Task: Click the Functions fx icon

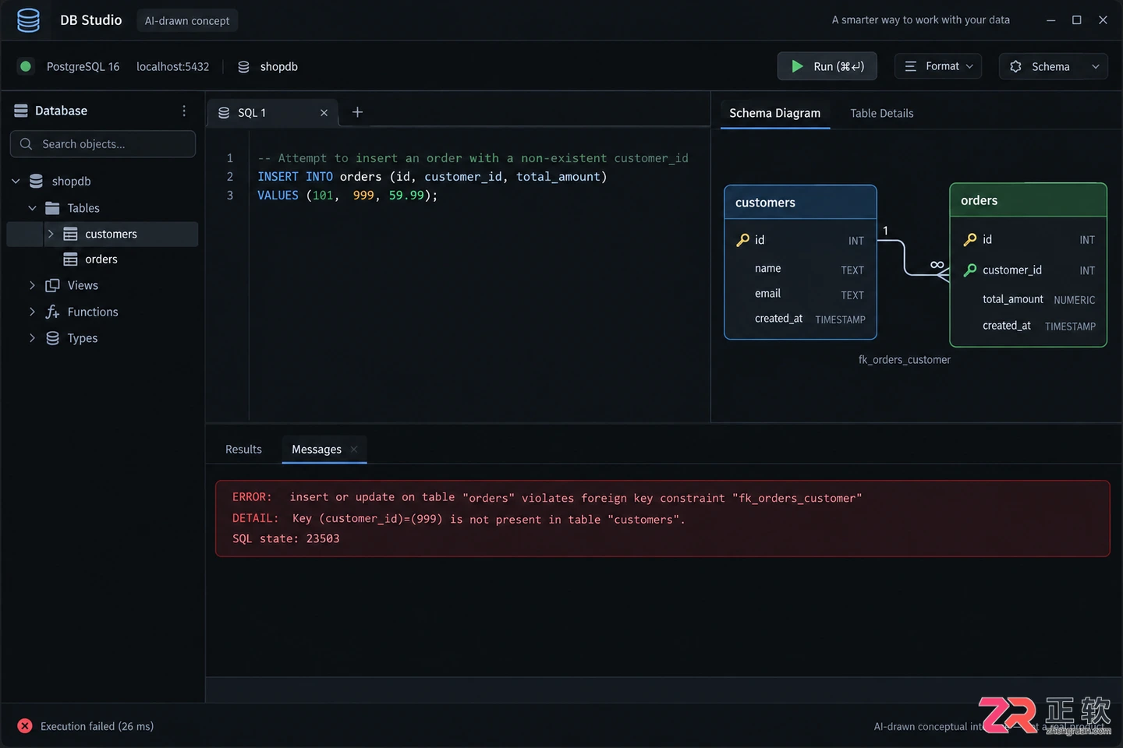Action: point(52,312)
